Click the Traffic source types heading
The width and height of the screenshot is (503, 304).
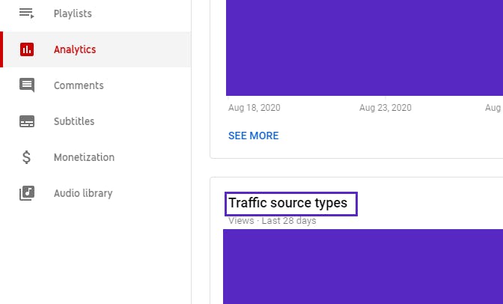(x=287, y=203)
